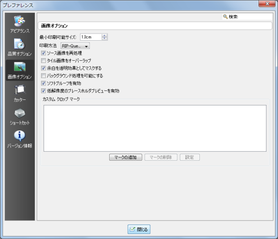Click the checkmark icon on 閉じる

(x=132, y=229)
